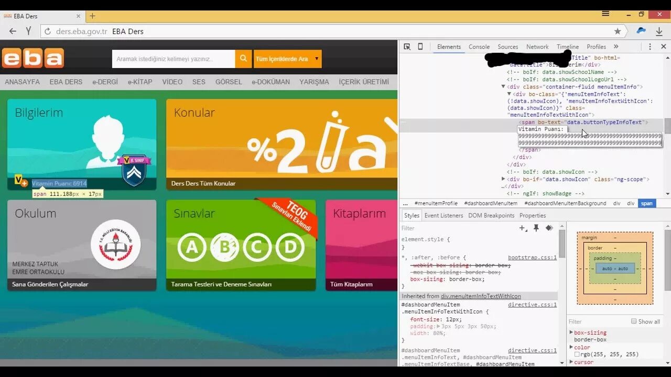Collapse the div bo-class menuItemInfoText node

click(x=509, y=94)
